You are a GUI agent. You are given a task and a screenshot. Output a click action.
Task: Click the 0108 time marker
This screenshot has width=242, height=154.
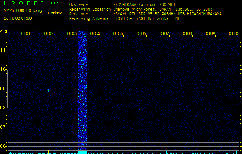click(187, 33)
